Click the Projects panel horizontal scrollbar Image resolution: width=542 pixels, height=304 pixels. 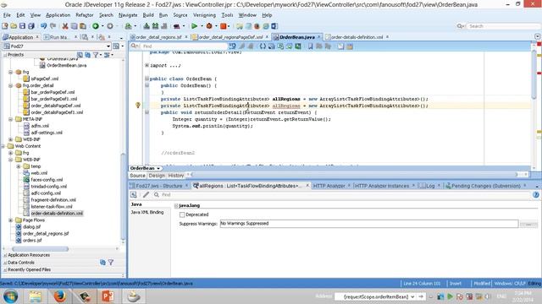pyautogui.click(x=40, y=248)
